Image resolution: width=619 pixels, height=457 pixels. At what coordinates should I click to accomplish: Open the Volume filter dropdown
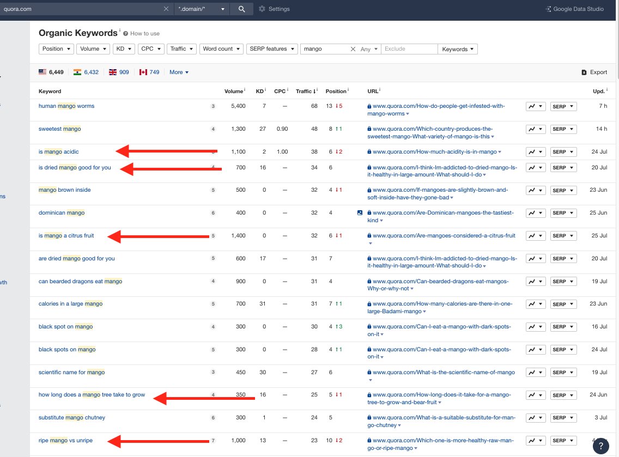point(93,49)
